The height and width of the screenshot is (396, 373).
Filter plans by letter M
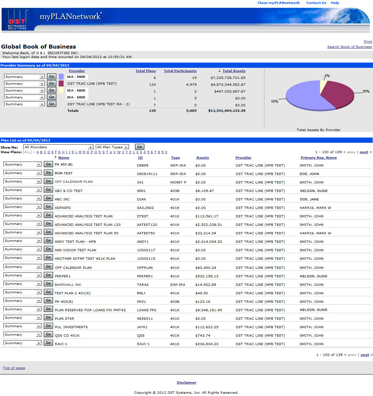coord(80,152)
